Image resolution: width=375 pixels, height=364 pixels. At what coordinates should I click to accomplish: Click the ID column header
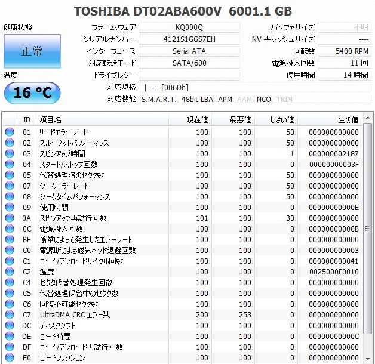click(26, 119)
